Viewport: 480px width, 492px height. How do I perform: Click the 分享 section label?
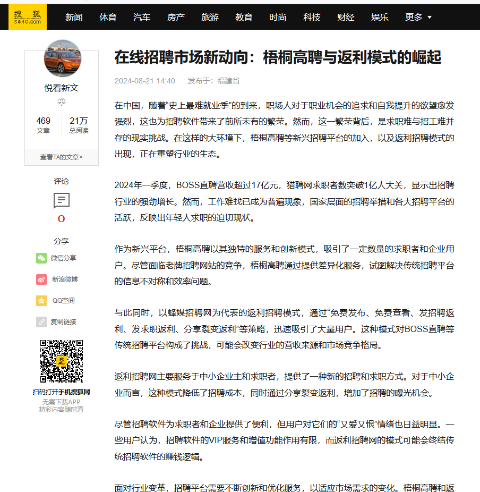pos(61,241)
